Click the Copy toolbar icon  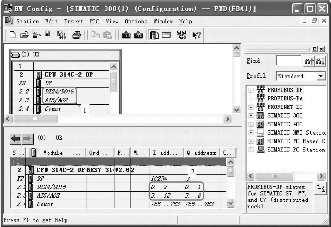tap(96, 35)
